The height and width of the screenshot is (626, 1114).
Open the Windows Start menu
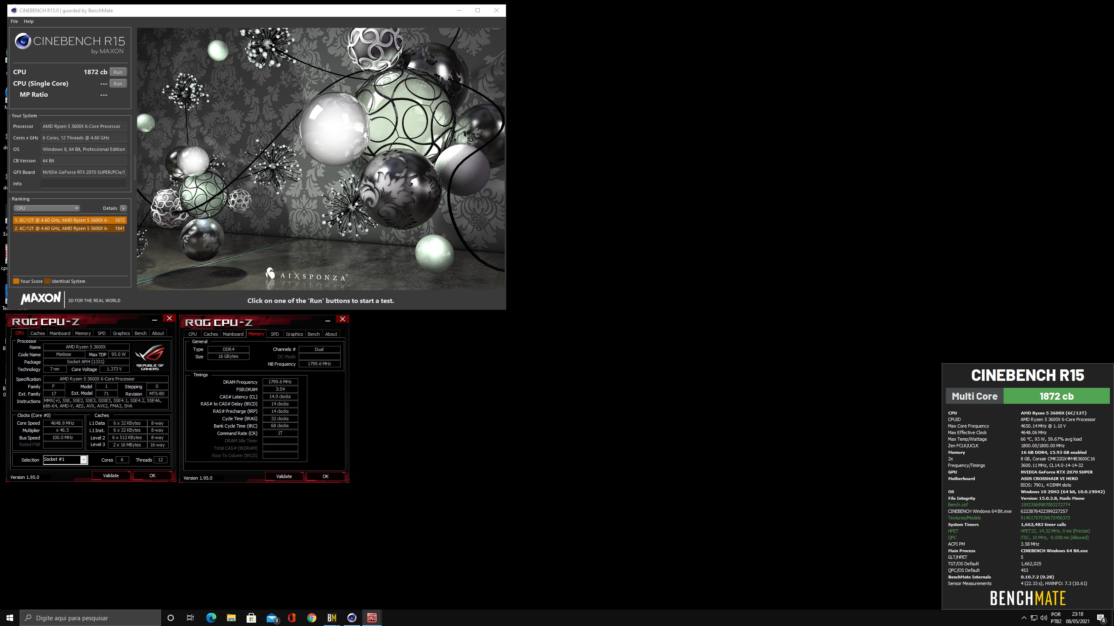(9, 618)
